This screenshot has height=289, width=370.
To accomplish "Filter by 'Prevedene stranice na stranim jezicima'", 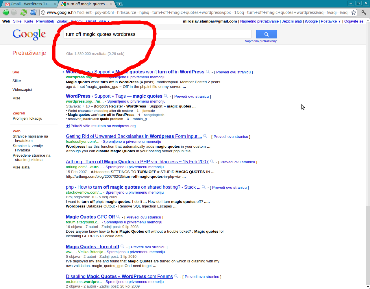I will (32, 158).
